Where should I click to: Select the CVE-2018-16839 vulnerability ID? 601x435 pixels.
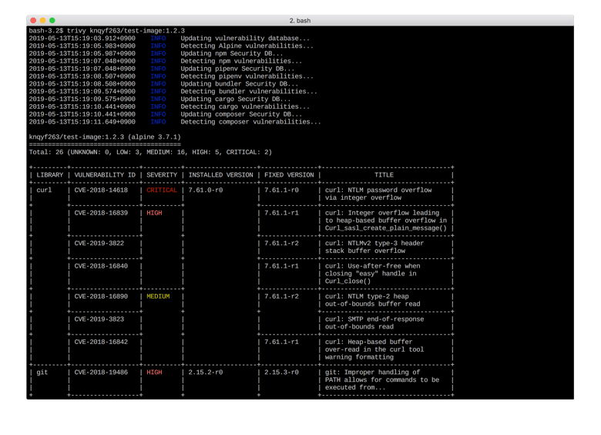(101, 213)
